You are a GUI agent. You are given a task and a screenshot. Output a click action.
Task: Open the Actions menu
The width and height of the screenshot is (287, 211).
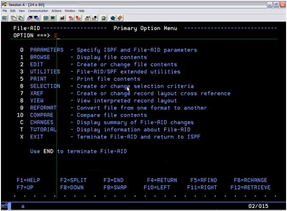pyautogui.click(x=57, y=11)
